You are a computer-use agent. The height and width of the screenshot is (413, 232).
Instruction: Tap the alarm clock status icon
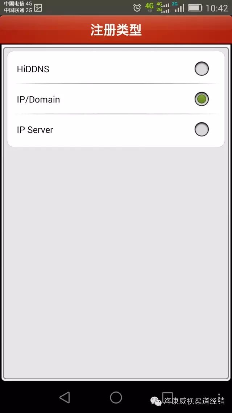click(137, 8)
